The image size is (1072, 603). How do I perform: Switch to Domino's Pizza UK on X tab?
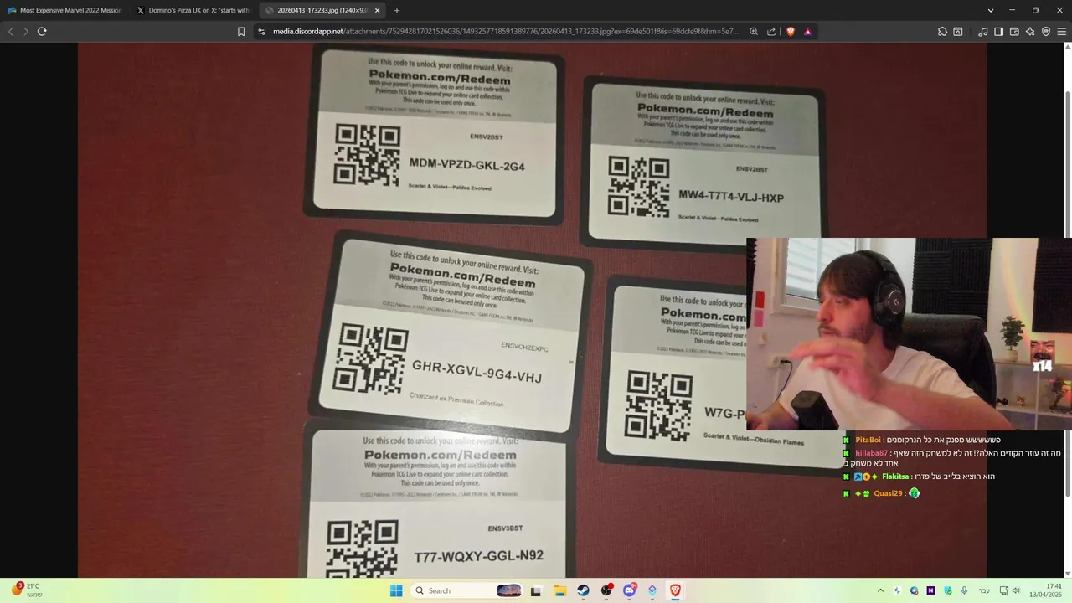193,10
